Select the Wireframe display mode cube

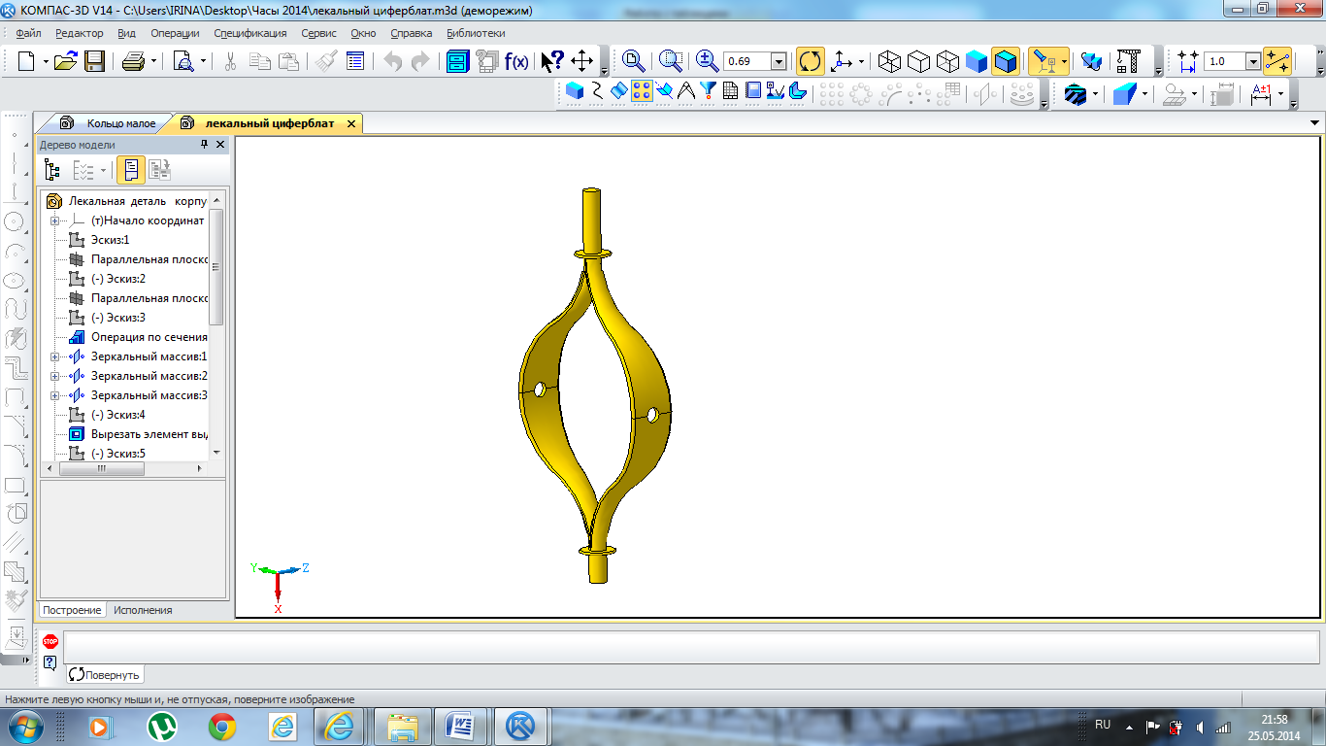tap(888, 61)
